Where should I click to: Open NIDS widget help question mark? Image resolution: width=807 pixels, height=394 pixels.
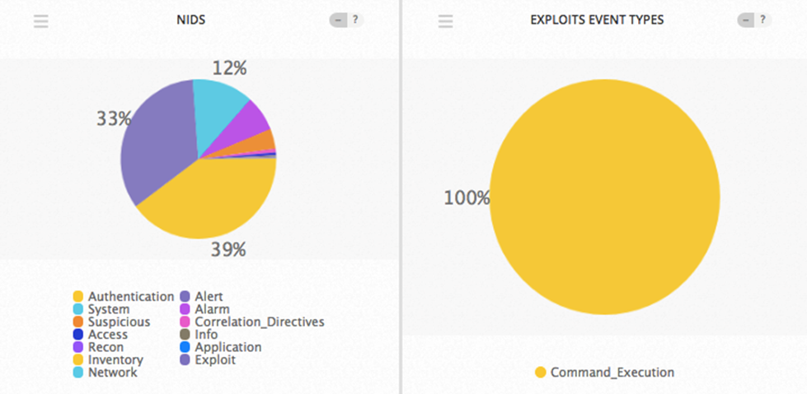355,20
